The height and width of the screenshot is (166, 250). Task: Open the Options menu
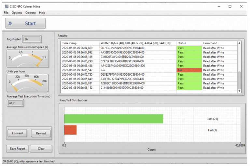click(17, 13)
